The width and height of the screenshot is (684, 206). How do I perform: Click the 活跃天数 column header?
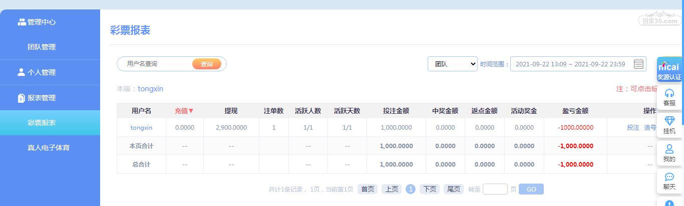click(x=347, y=111)
